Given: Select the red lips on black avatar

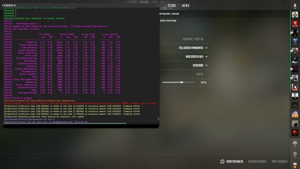Looking at the screenshot, I should pyautogui.click(x=295, y=69).
